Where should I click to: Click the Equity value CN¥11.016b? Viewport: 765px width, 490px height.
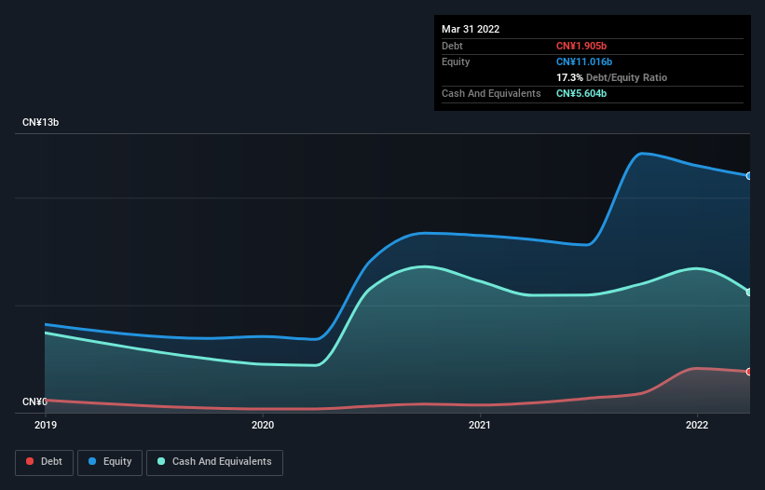pyautogui.click(x=584, y=61)
